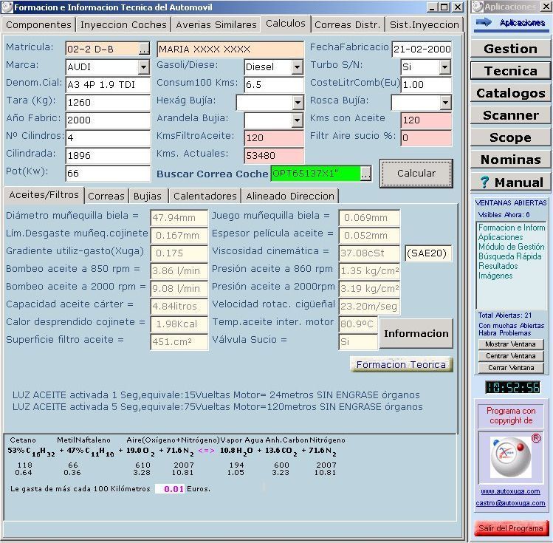Click the FechaFabricacio date field
The height and width of the screenshot is (543, 553).
pos(422,49)
